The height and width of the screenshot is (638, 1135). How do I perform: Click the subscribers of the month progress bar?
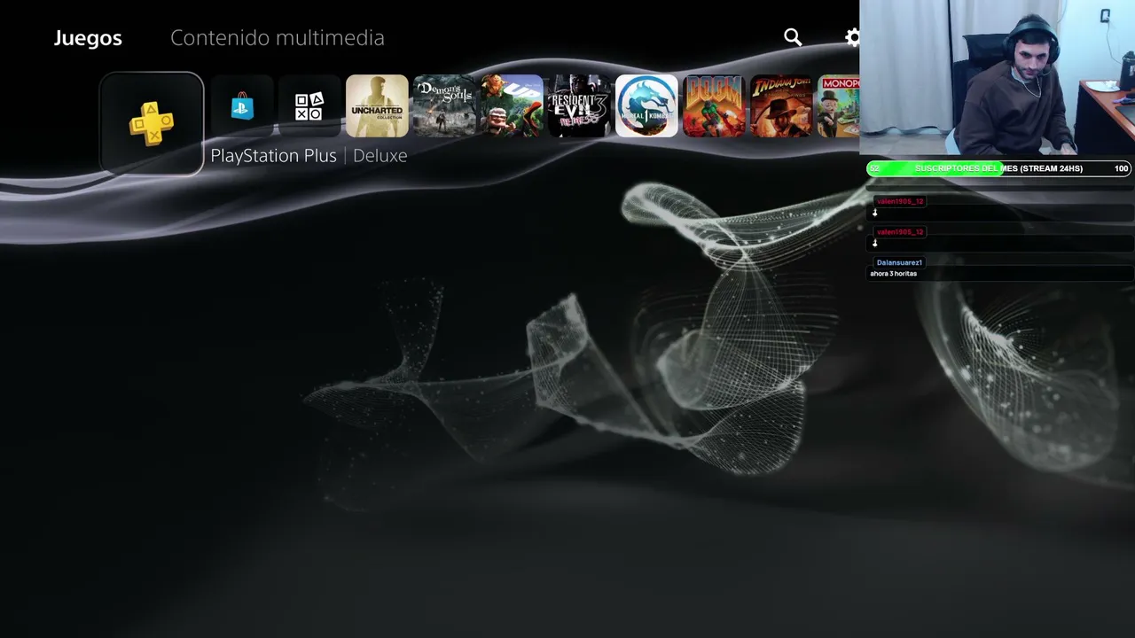(998, 168)
